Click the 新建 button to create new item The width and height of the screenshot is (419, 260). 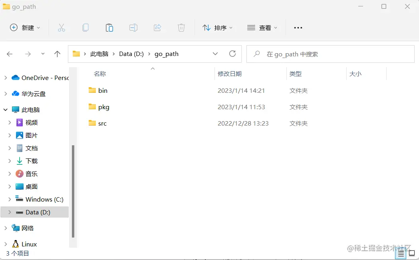point(25,27)
